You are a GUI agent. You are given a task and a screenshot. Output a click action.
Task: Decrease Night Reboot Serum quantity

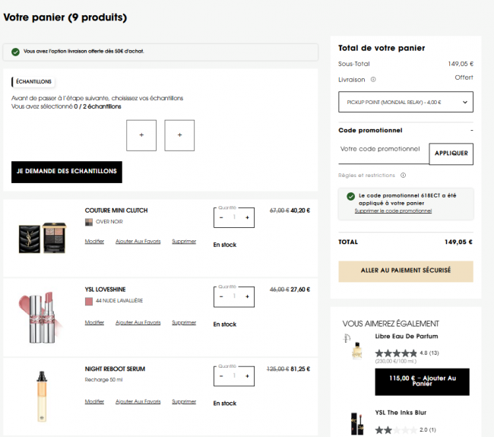click(x=221, y=376)
